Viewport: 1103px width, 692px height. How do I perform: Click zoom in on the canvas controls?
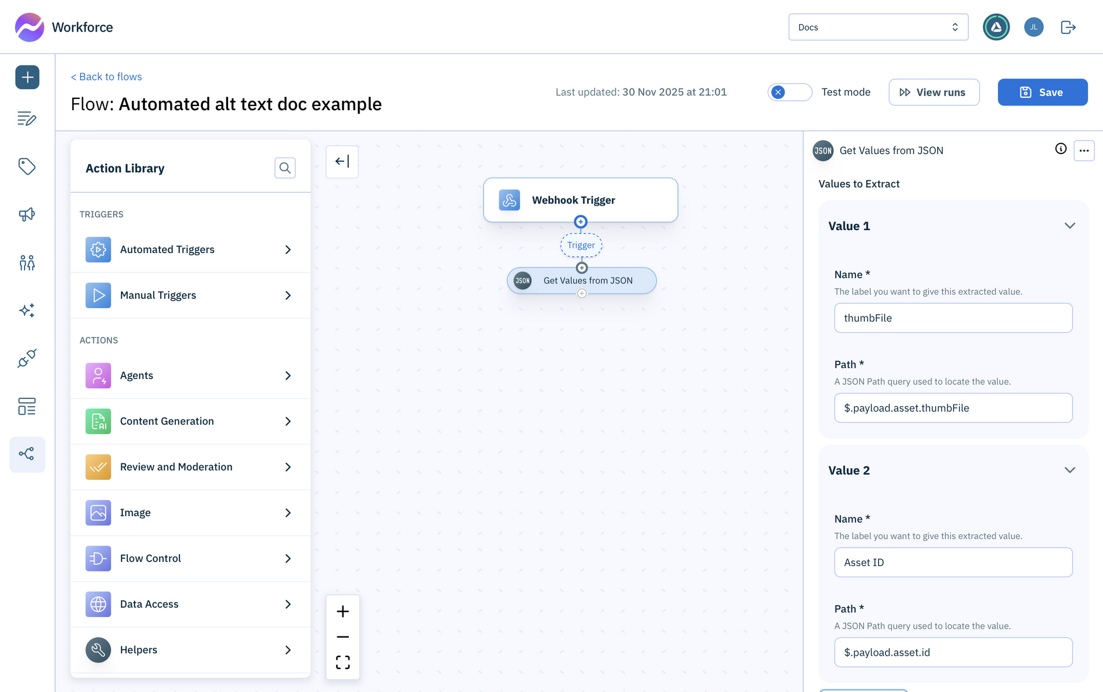pyautogui.click(x=342, y=611)
